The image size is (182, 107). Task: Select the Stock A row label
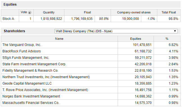[x=8, y=19]
